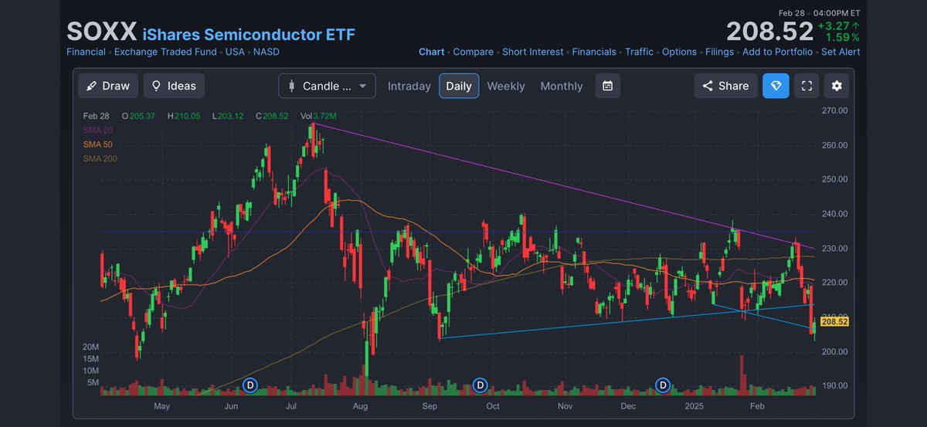Click the 1.59% percent change
This screenshot has width=927, height=427.
coord(843,37)
